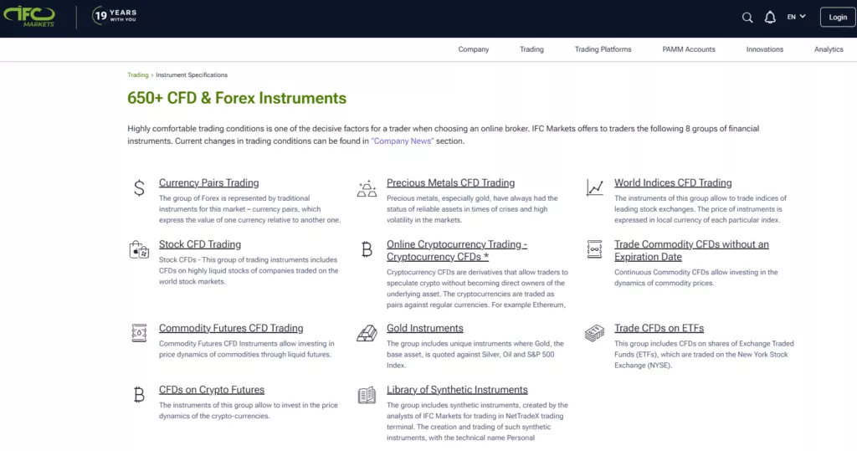Click the bitcoin icon beside Online Cryptocurrency Trading
857x451 pixels.
coord(367,249)
